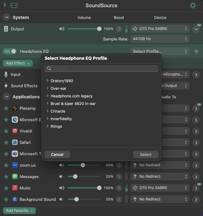The image size is (203, 216).
Task: Click the profile search field
Action: pyautogui.click(x=101, y=69)
